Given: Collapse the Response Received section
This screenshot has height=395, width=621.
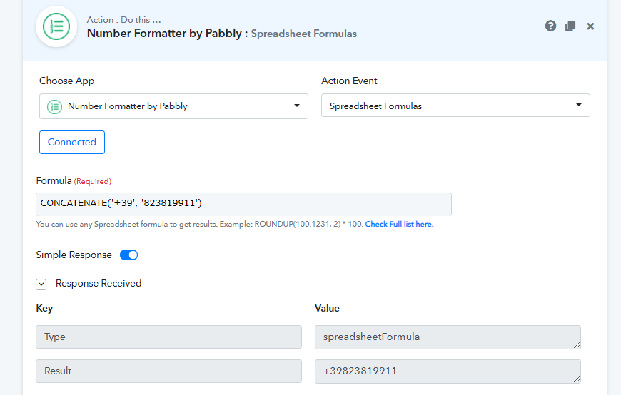Looking at the screenshot, I should point(41,284).
